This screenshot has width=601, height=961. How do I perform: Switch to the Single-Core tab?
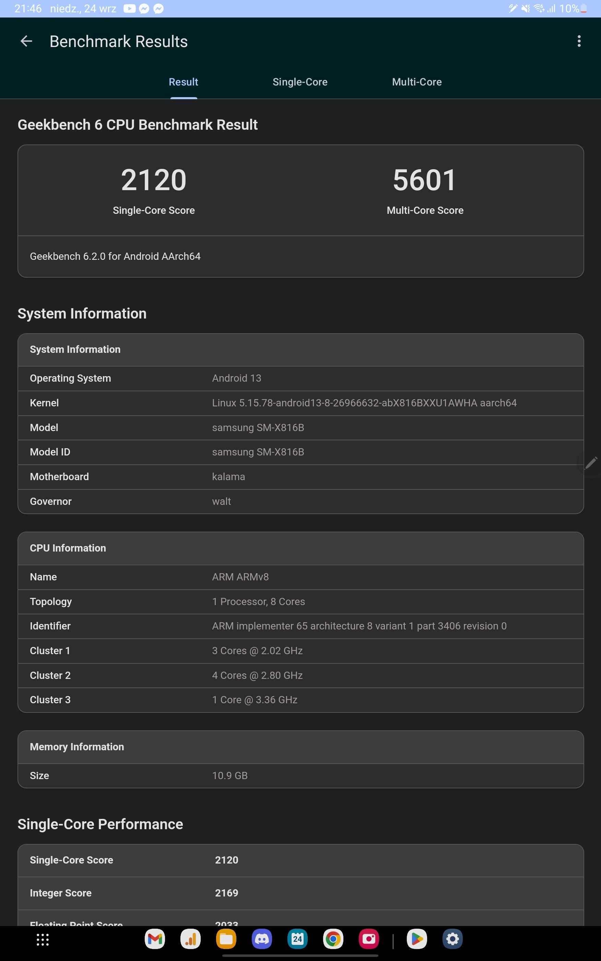[x=300, y=82]
